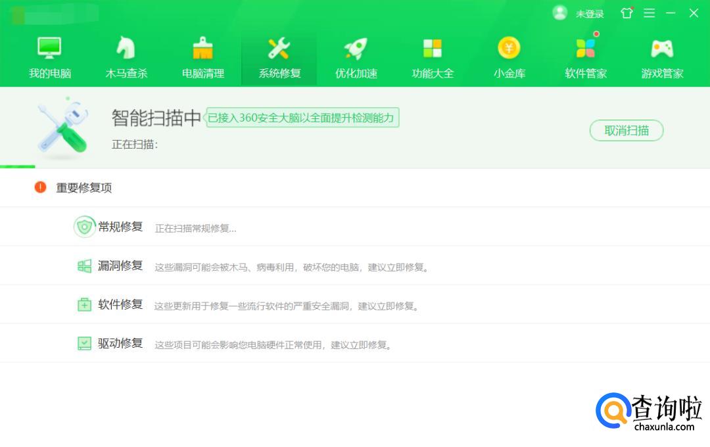The width and height of the screenshot is (710, 447).
Task: Click the scan progress bar
Action: [x=355, y=167]
